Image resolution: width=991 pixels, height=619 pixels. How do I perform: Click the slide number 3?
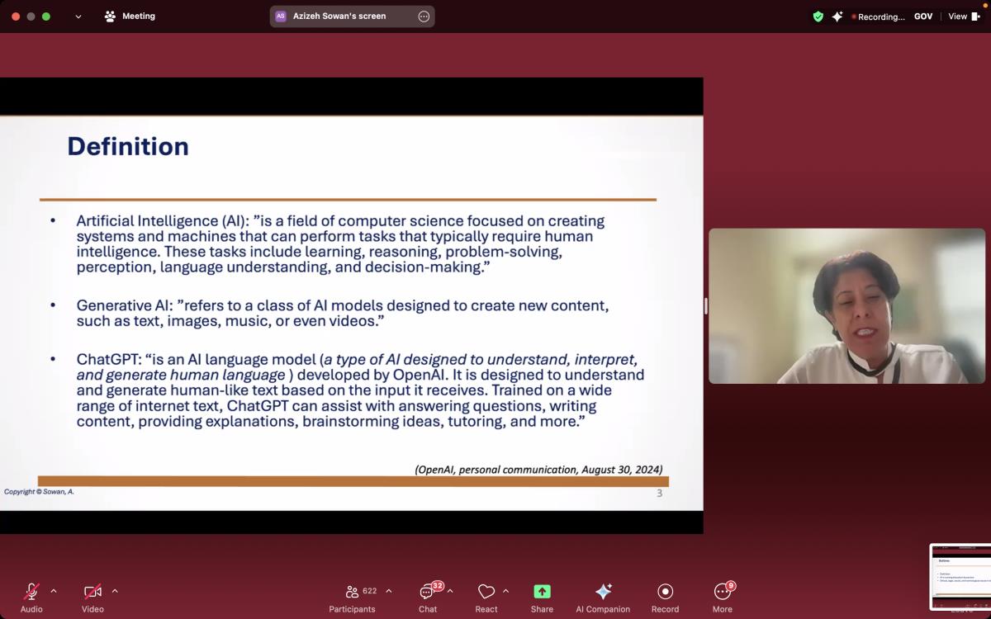[659, 494]
